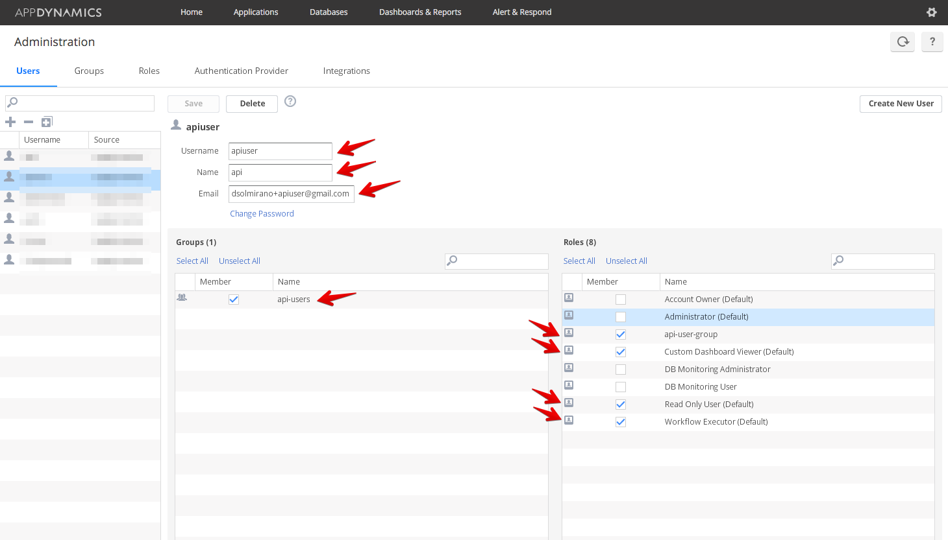This screenshot has width=948, height=540.
Task: Click the Administrator role icon
Action: (569, 316)
